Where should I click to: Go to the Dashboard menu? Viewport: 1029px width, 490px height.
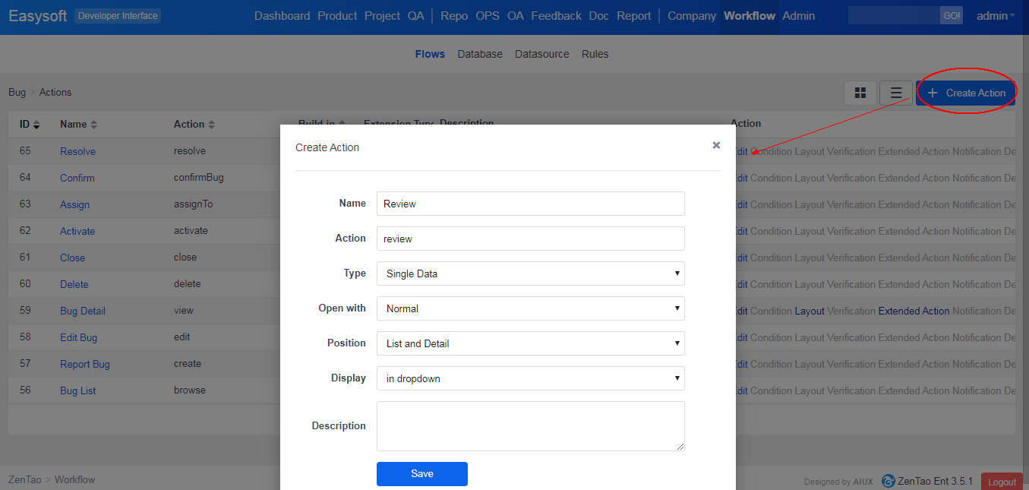pos(282,16)
